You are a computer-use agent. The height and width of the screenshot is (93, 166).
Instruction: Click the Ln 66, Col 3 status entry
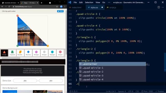pos(111,91)
